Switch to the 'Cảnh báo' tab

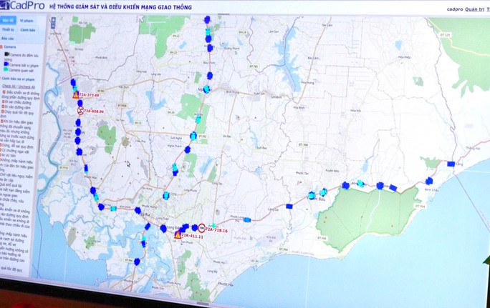28,31
